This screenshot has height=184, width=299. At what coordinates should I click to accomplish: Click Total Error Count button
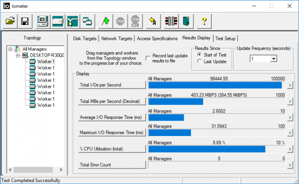[x=112, y=165]
